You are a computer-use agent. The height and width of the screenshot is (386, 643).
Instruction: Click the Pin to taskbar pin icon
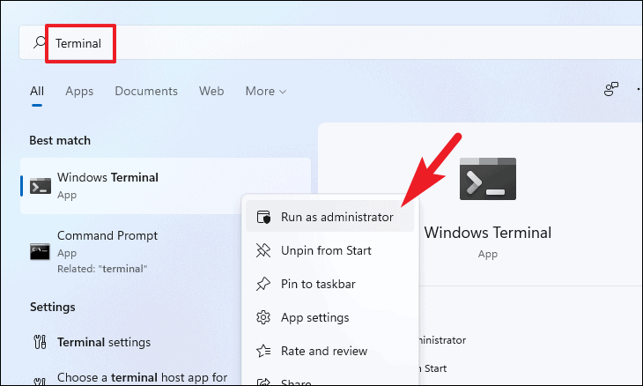click(263, 284)
